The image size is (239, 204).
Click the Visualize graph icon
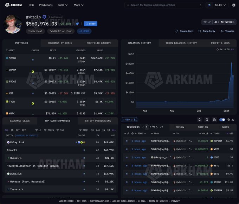click(222, 31)
